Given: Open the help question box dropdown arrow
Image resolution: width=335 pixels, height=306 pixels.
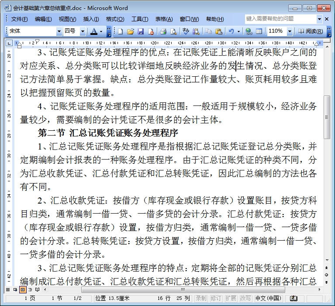Looking at the screenshot, I should coord(319,19).
